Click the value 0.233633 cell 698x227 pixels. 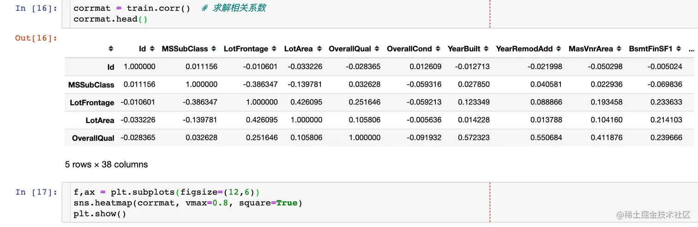pos(666,102)
